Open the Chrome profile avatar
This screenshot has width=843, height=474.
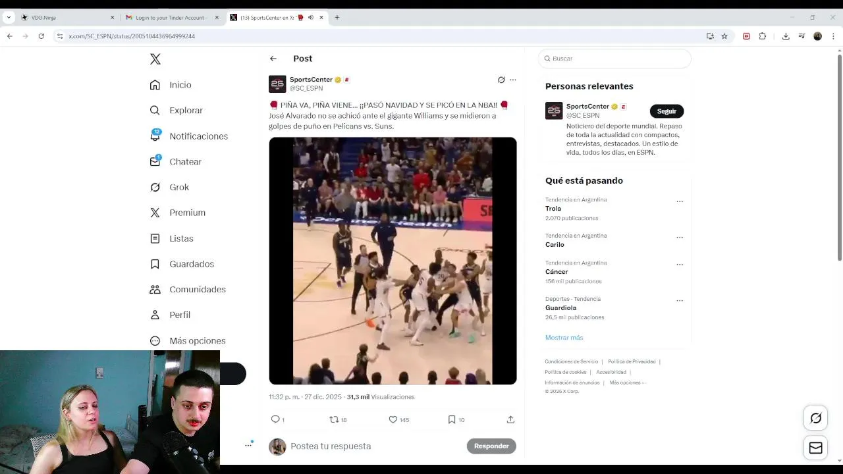click(x=817, y=36)
